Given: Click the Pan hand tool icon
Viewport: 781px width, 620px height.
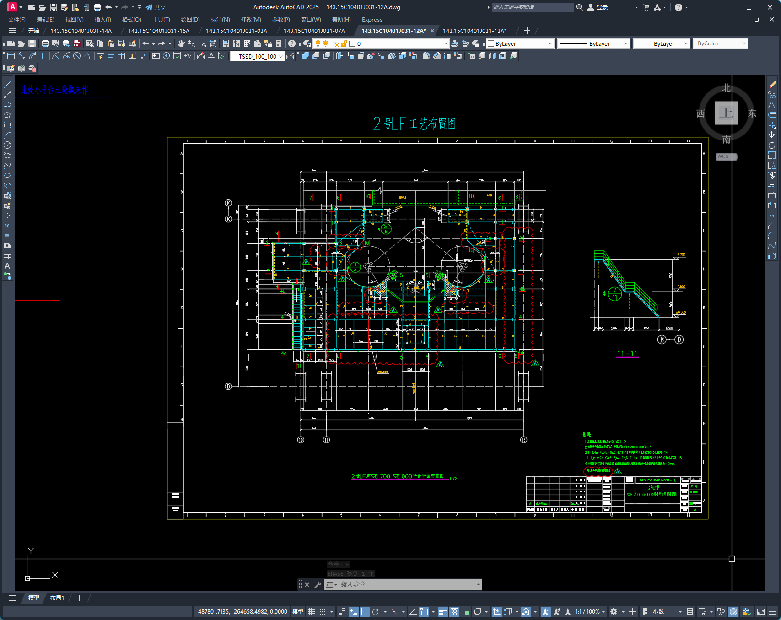Looking at the screenshot, I should (x=181, y=43).
